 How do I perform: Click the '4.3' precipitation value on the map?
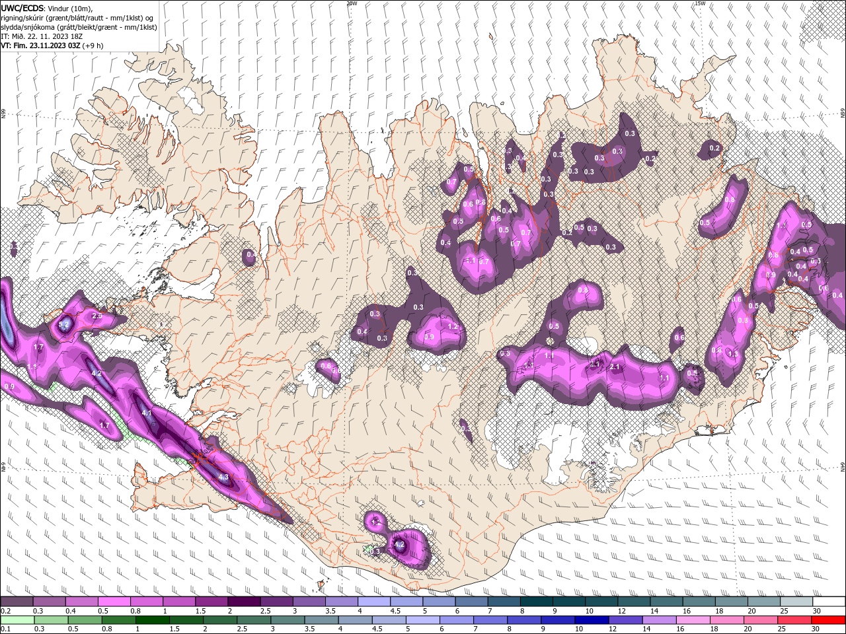pos(223,477)
